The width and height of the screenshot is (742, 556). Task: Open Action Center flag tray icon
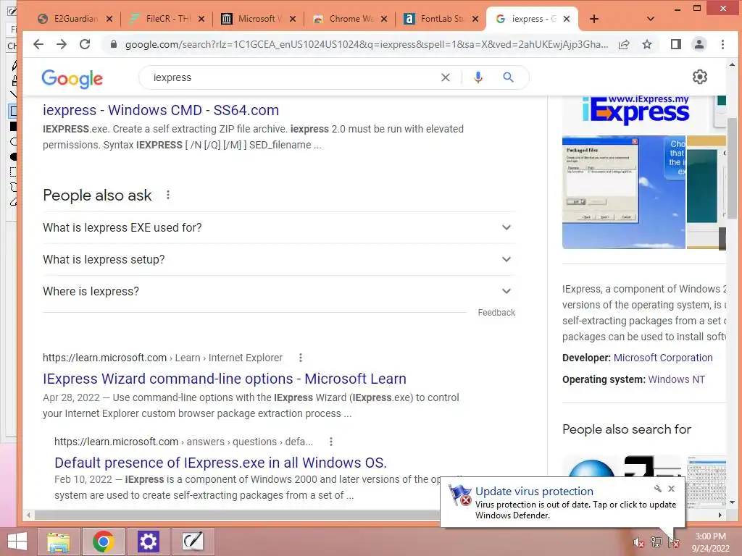pos(674,542)
